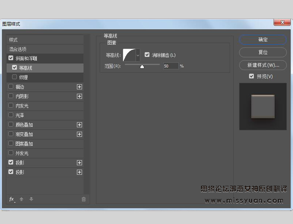Viewport: 293px width, 224px height.
Task: Enable the 纹理 checkbox
Action: pyautogui.click(x=14, y=77)
